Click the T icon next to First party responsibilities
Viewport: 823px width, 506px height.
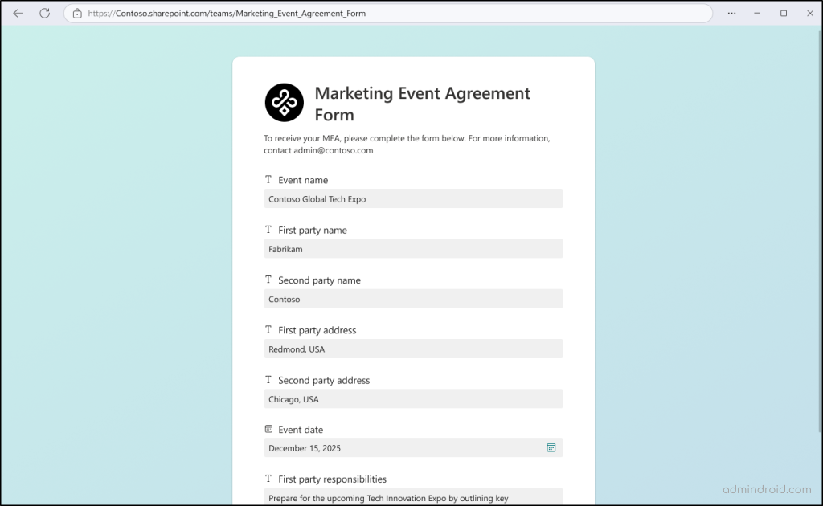pyautogui.click(x=268, y=479)
